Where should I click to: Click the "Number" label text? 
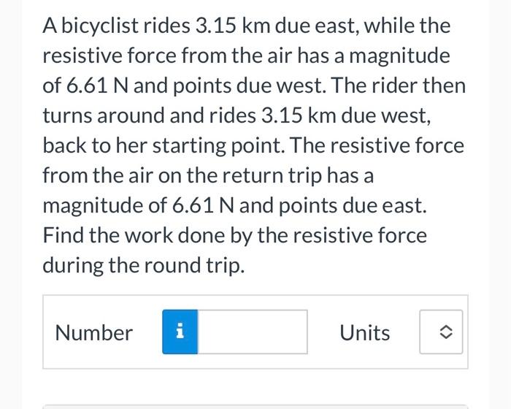[x=94, y=333]
